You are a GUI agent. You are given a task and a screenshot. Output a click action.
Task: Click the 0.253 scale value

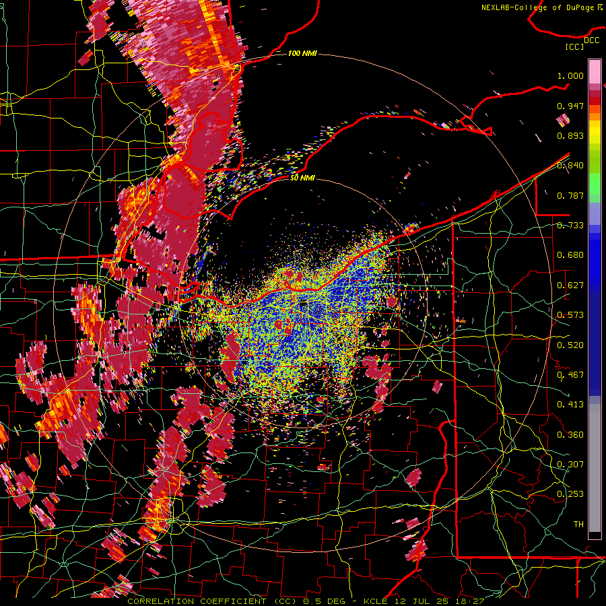pyautogui.click(x=570, y=494)
